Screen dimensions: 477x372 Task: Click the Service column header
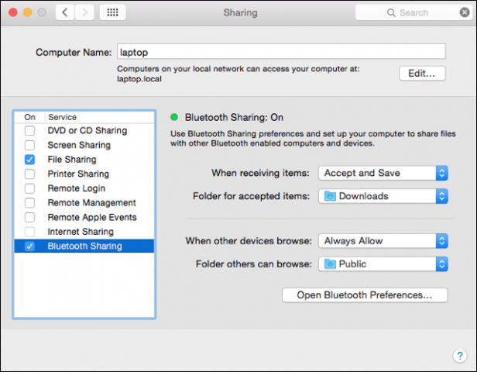100,117
